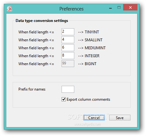Click the disabled BIGINT field length box
Screen dimensions: 146x136
click(68, 64)
